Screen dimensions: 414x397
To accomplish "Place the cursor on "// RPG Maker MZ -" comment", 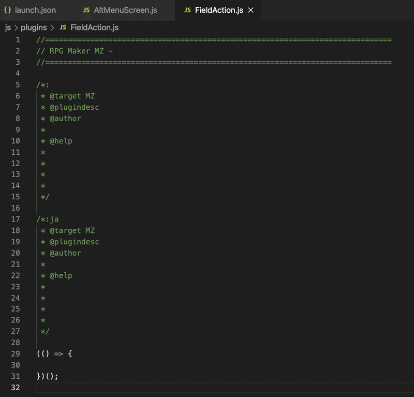I will pyautogui.click(x=75, y=51).
